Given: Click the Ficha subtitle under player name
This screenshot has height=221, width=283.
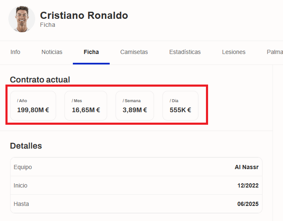Looking at the screenshot, I should pos(47,25).
